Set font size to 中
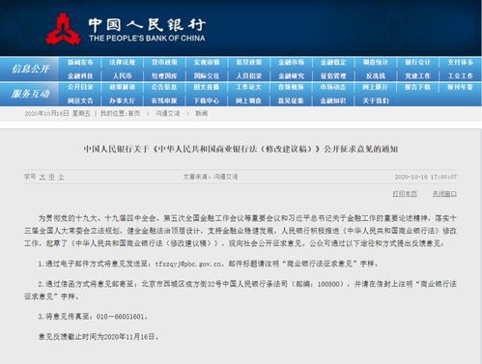The image size is (482, 364). pyautogui.click(x=52, y=177)
